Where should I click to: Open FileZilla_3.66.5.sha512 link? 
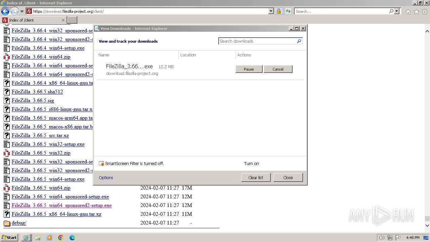37,92
